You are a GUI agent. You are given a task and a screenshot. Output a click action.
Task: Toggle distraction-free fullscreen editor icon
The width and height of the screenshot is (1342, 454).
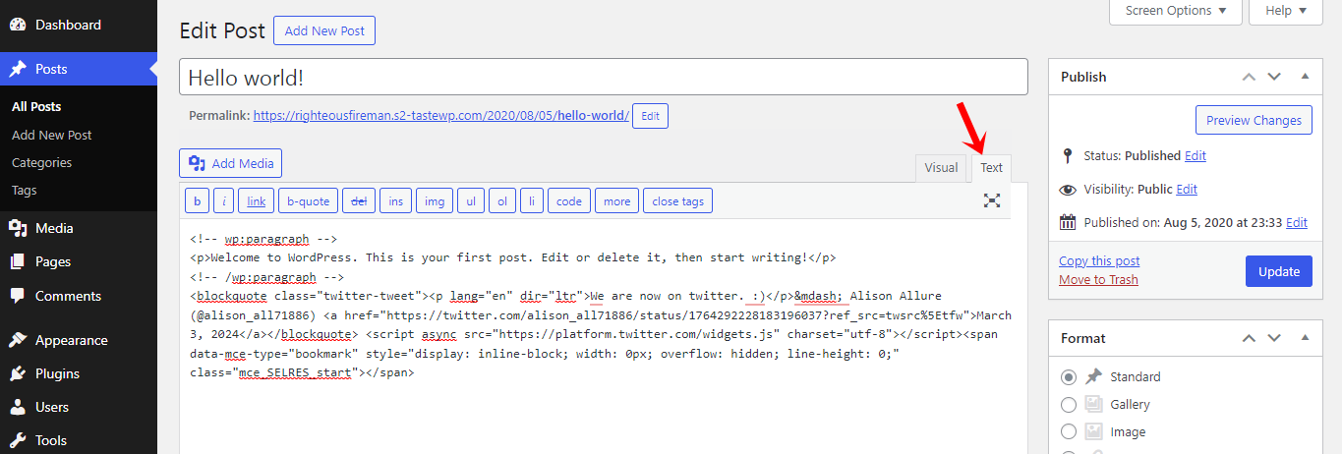pos(992,200)
